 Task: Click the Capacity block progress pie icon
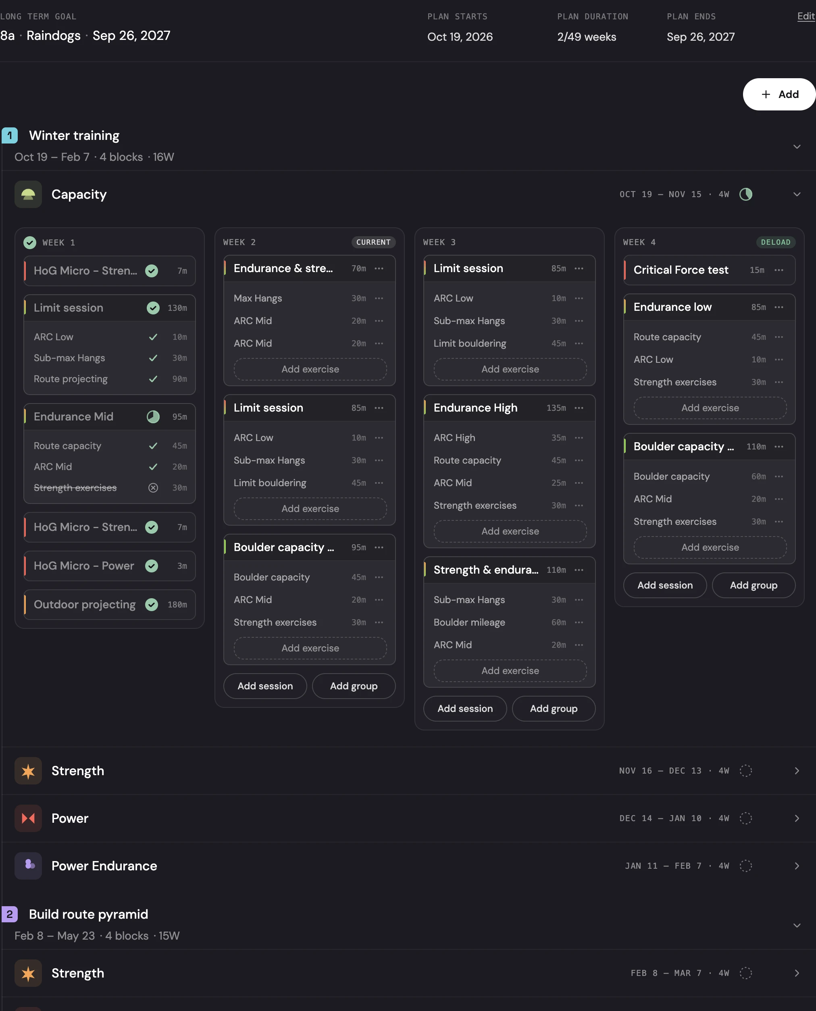[746, 194]
